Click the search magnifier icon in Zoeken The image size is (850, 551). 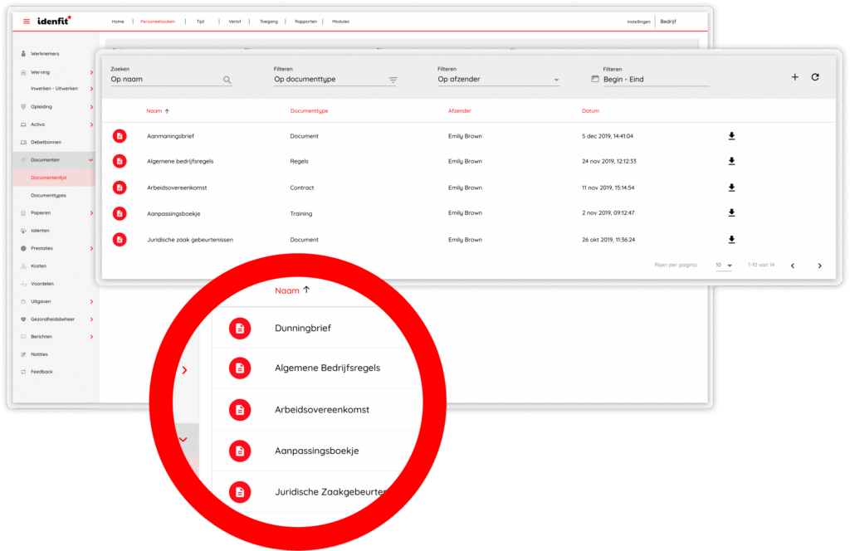tap(227, 80)
